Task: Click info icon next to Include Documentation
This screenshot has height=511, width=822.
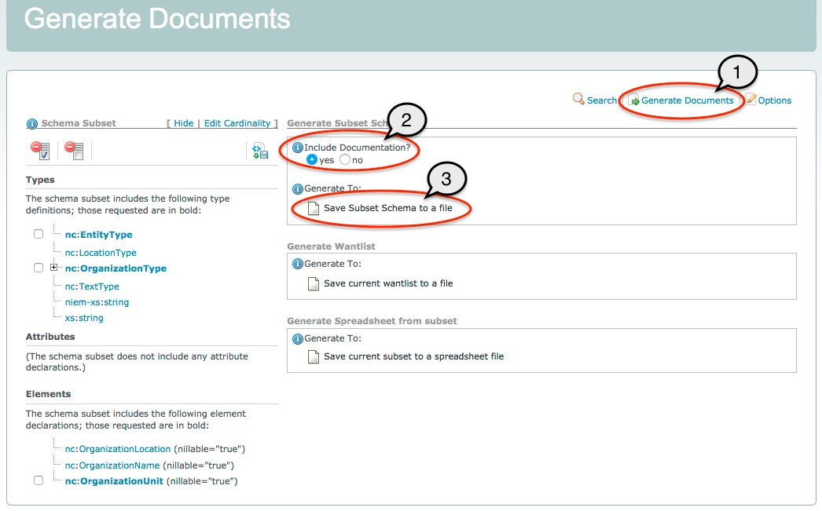Action: pyautogui.click(x=298, y=148)
